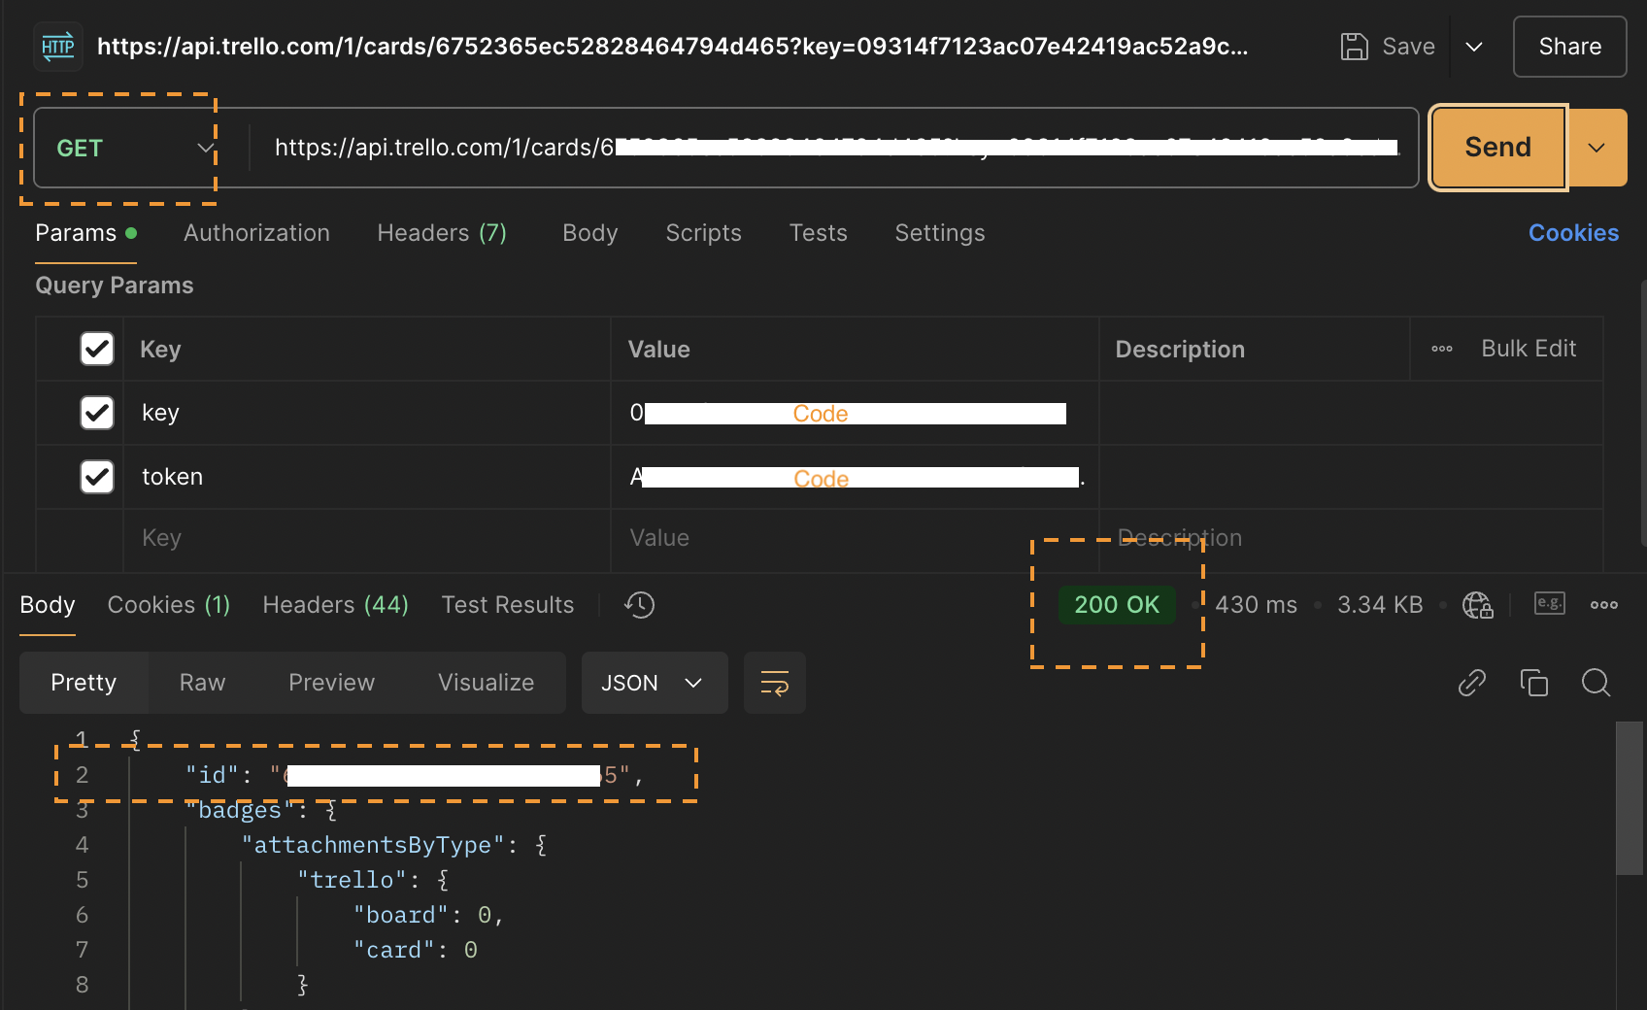The height and width of the screenshot is (1010, 1647).
Task: Open the GET method dropdown
Action: tap(135, 148)
